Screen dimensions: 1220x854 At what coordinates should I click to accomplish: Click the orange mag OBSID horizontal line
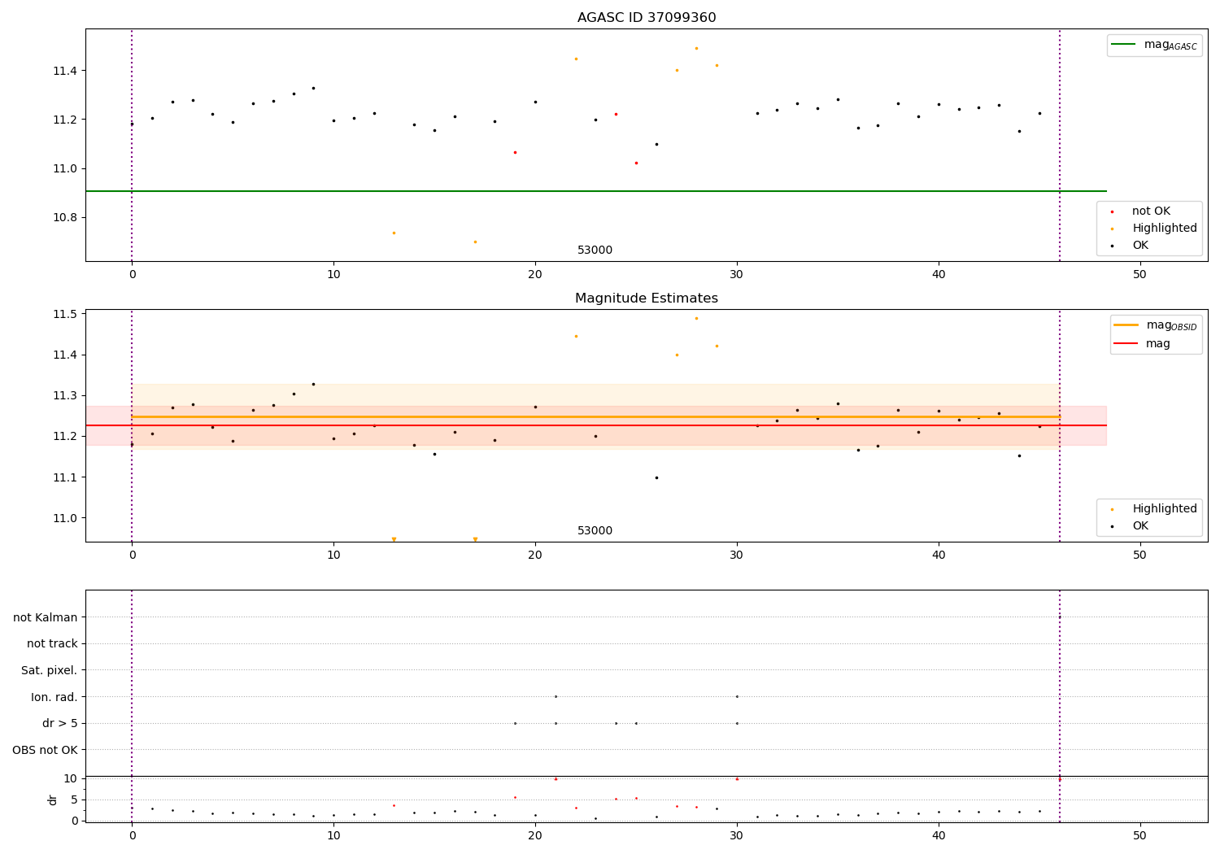tap(596, 416)
